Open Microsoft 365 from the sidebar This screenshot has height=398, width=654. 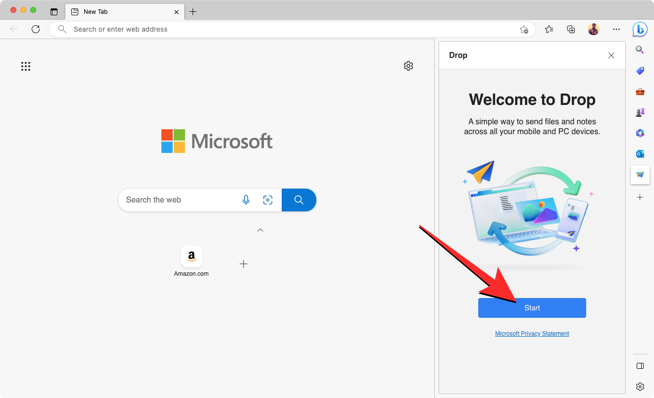640,133
